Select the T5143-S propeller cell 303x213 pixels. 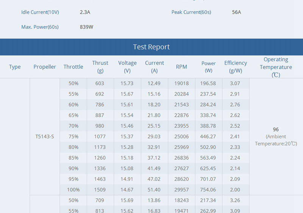45,137
